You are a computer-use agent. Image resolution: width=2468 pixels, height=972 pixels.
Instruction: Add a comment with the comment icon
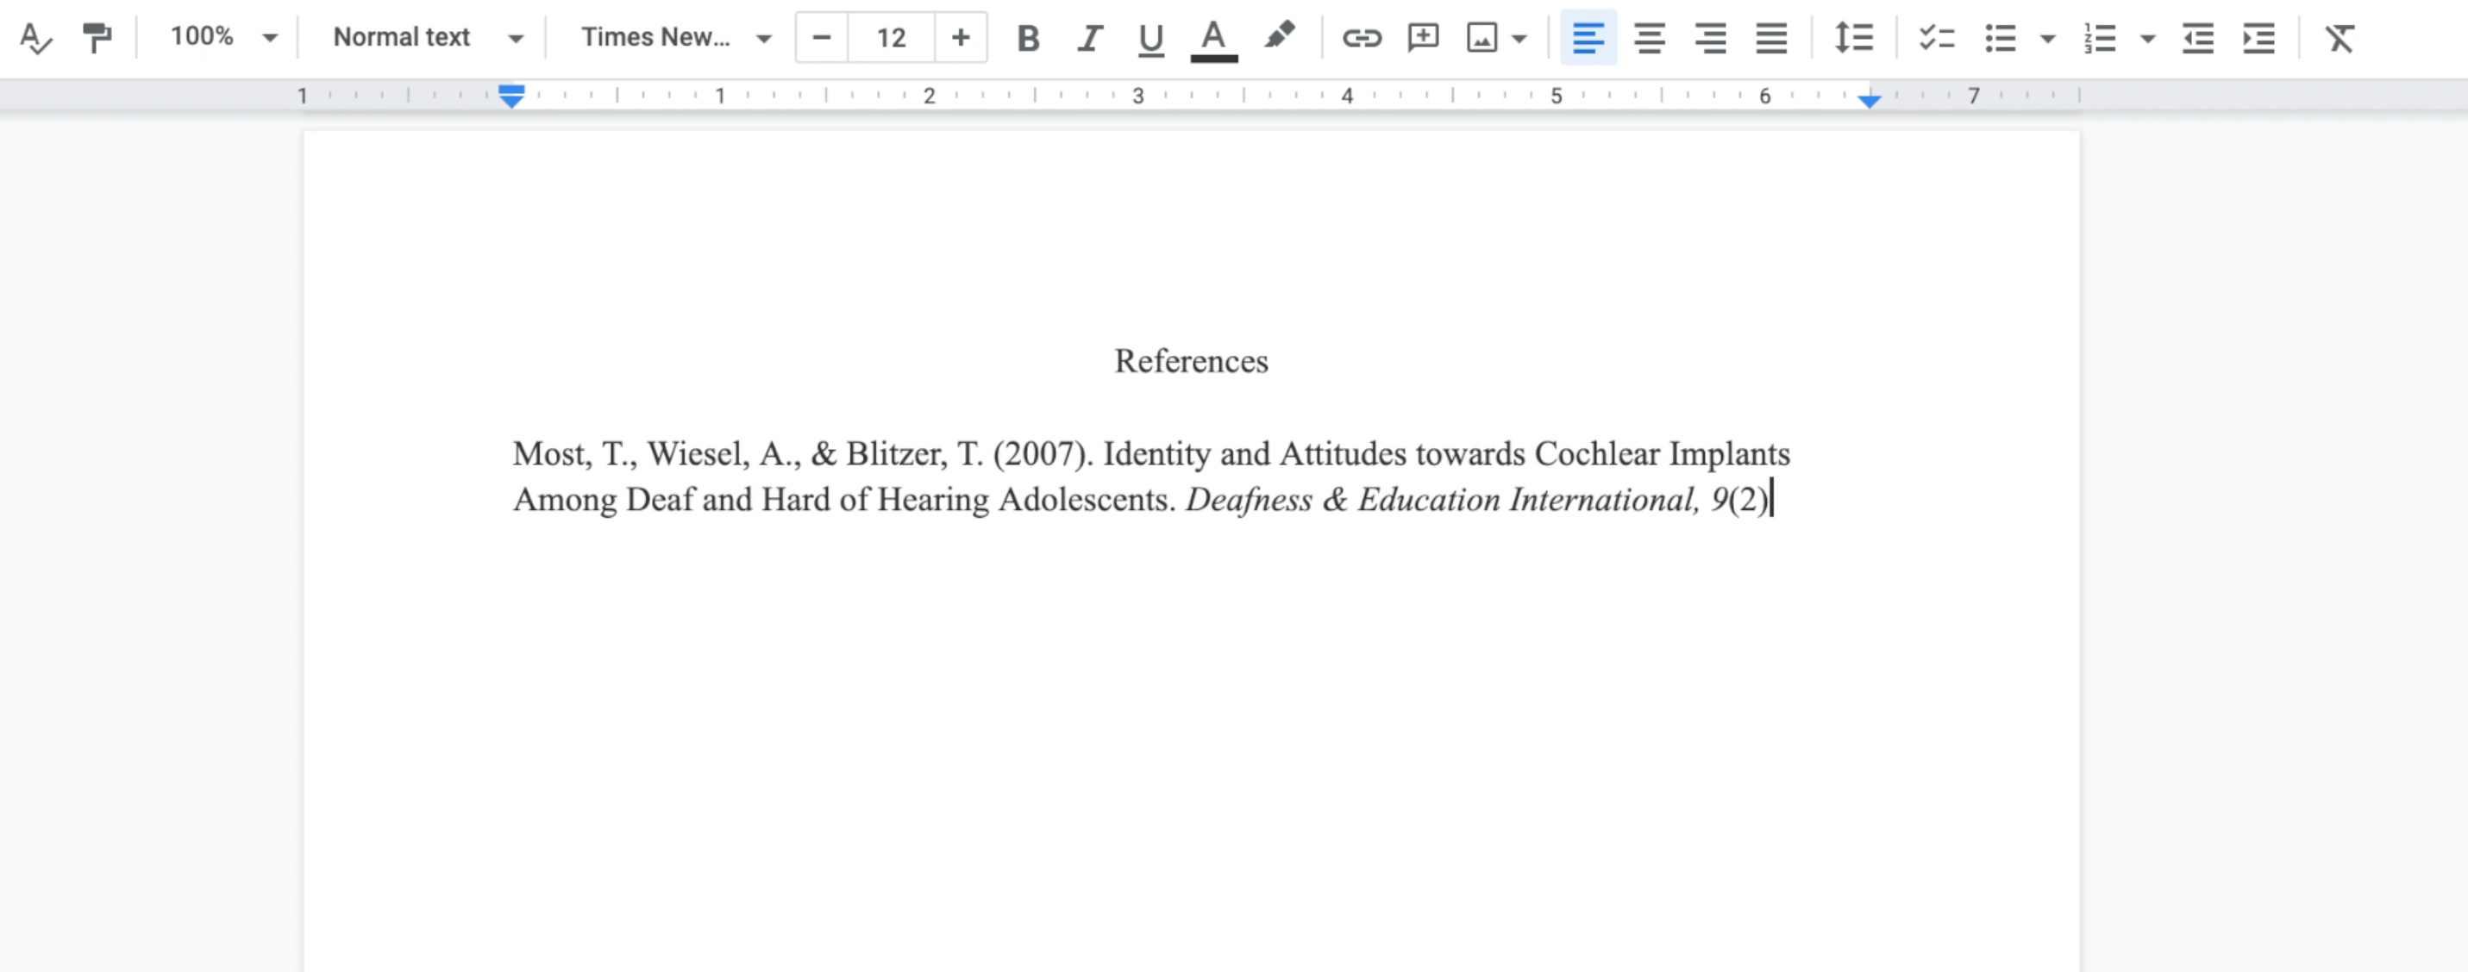click(x=1423, y=38)
